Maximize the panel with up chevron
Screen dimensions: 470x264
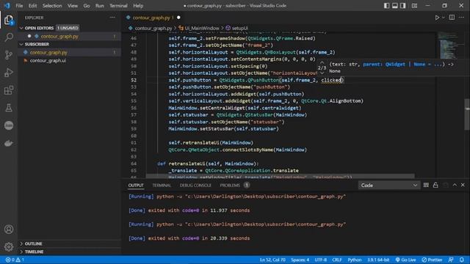pos(455,186)
